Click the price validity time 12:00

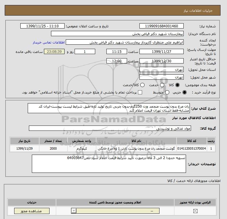pyautogui.click(x=117, y=61)
